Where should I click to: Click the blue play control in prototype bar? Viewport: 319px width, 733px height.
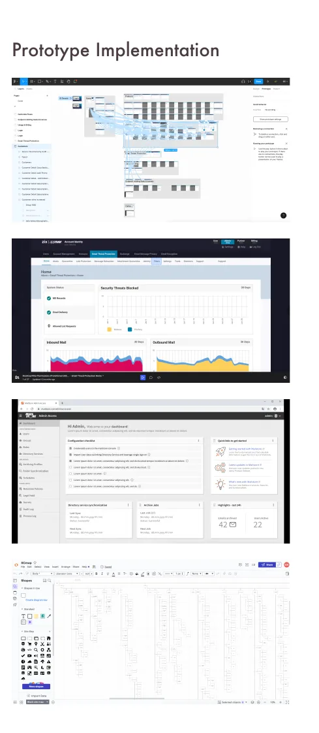point(143,378)
